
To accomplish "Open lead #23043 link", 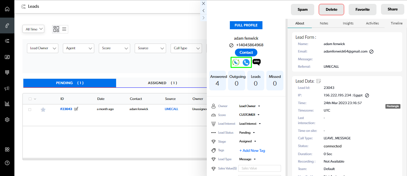I will [66, 109].
